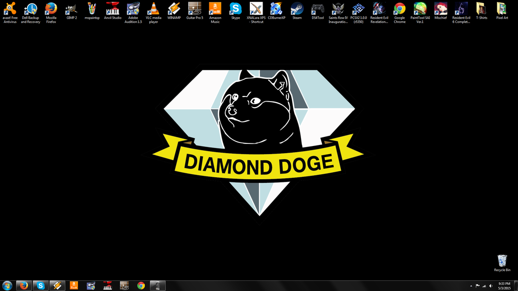Select the mspaintxp desktop shortcut
Viewport: 518px width, 291px height.
(x=92, y=11)
